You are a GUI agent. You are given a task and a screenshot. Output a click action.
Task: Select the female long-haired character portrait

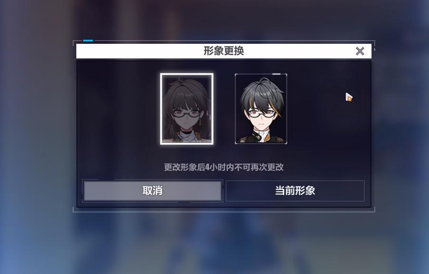[x=186, y=108]
